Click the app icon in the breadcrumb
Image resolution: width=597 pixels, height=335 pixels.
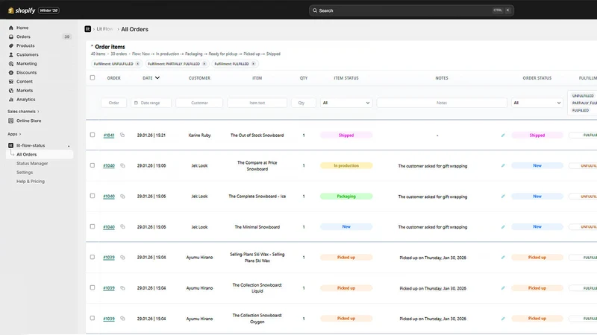pos(87,29)
